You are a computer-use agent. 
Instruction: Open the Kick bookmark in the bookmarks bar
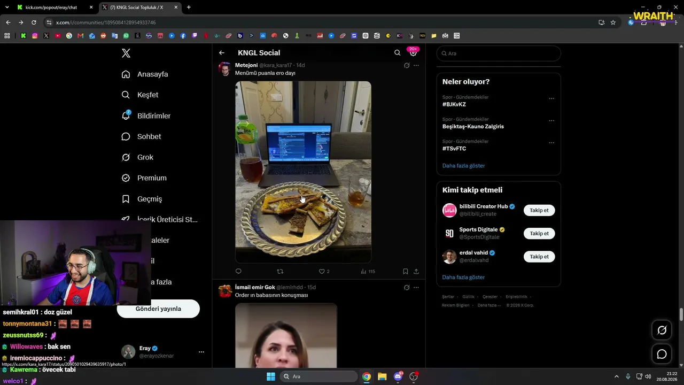coord(24,36)
